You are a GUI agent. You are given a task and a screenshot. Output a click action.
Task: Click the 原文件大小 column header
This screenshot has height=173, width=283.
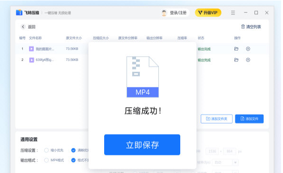(74, 38)
